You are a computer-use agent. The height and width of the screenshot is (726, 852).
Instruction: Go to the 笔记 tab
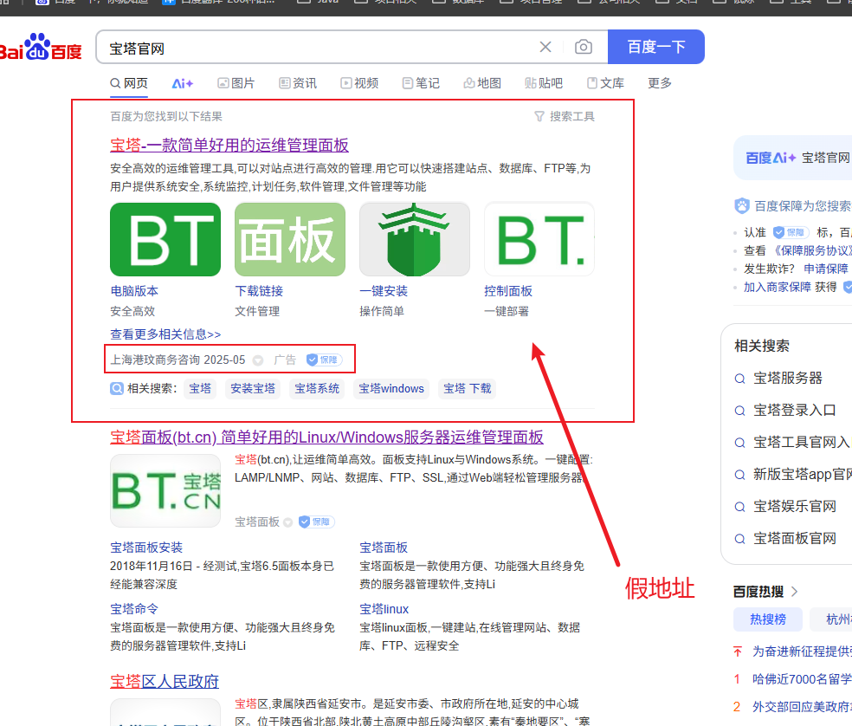(421, 83)
